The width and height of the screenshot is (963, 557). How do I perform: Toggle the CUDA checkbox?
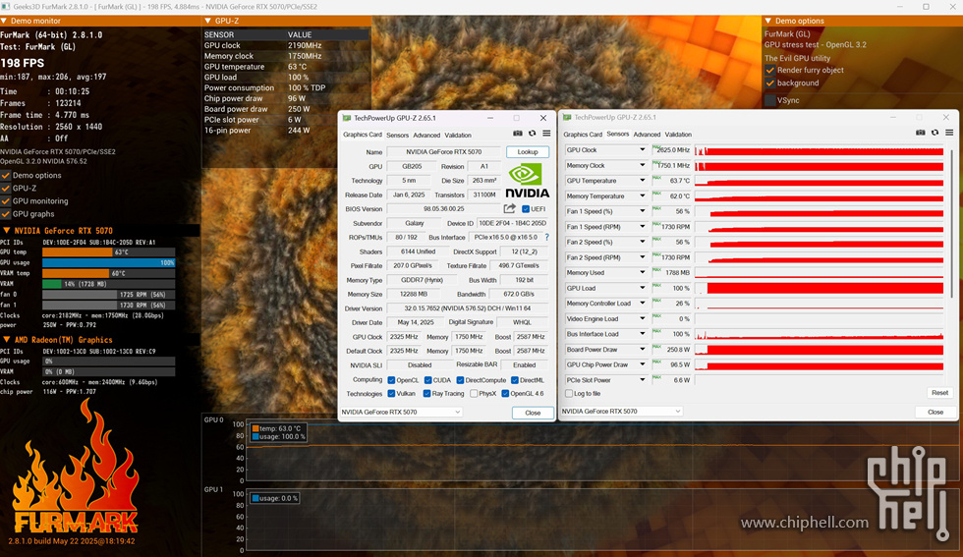coord(428,380)
